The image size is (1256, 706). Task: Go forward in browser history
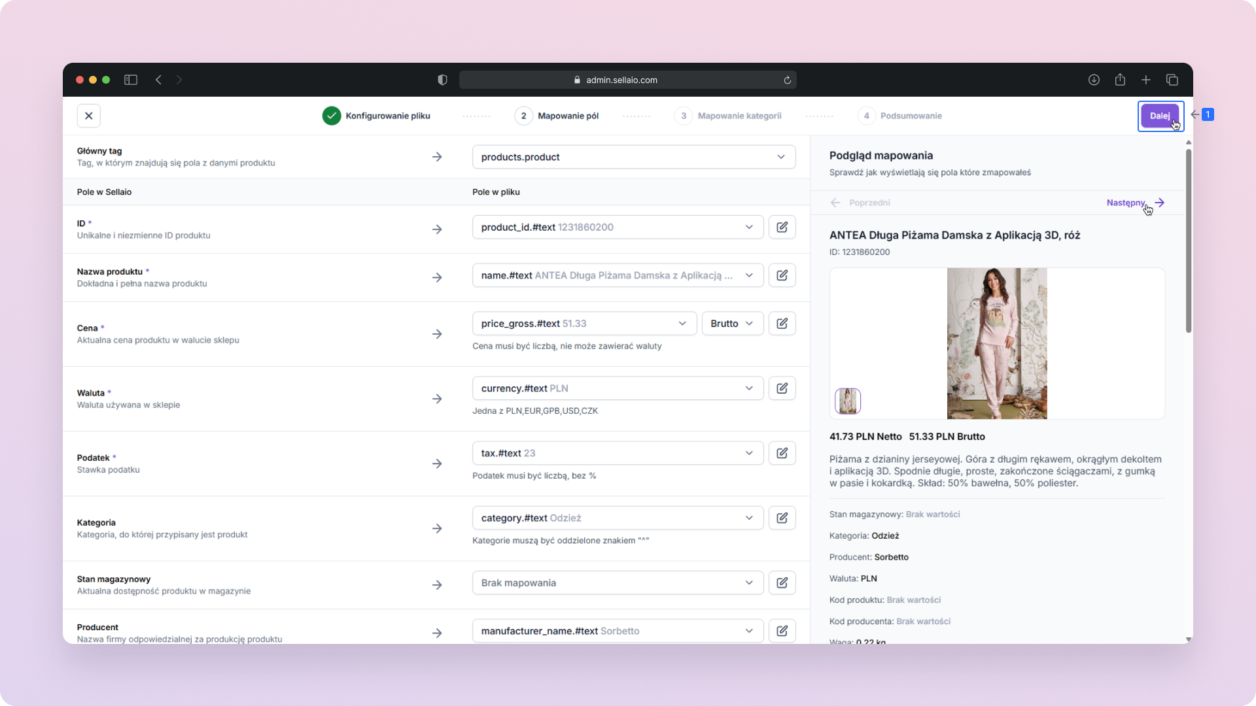[179, 80]
